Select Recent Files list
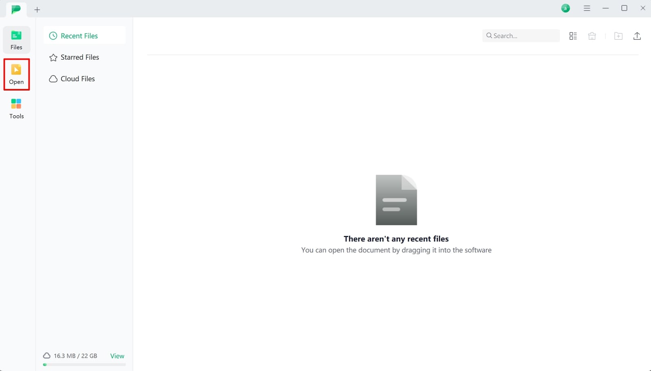 tap(85, 36)
